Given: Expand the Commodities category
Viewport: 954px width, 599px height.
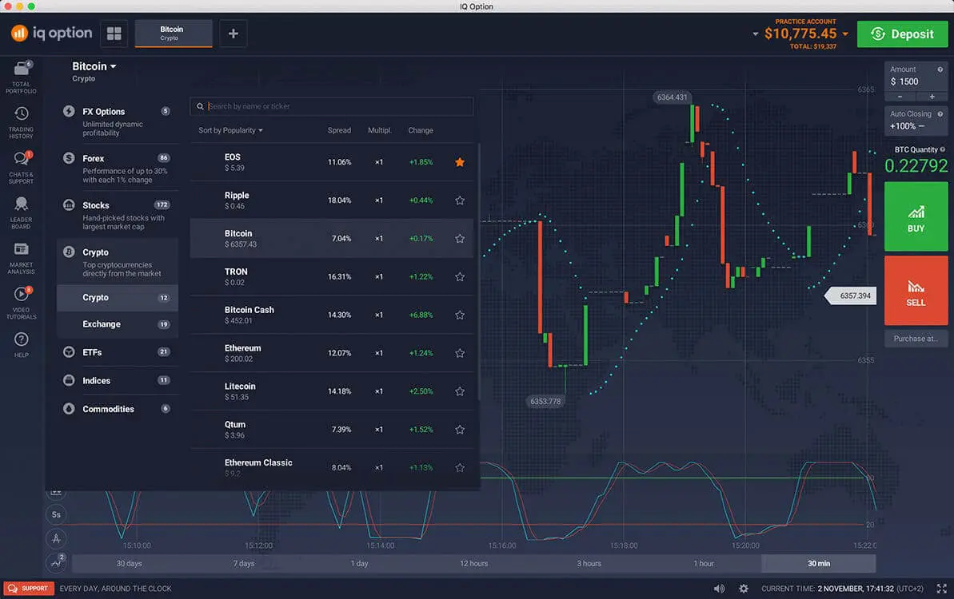Looking at the screenshot, I should pos(117,409).
